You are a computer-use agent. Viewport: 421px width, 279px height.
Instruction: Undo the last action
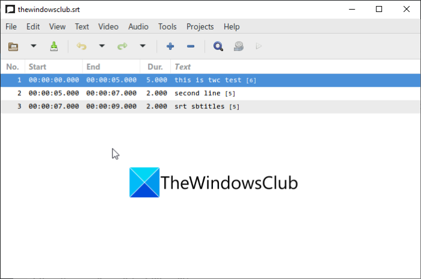82,46
